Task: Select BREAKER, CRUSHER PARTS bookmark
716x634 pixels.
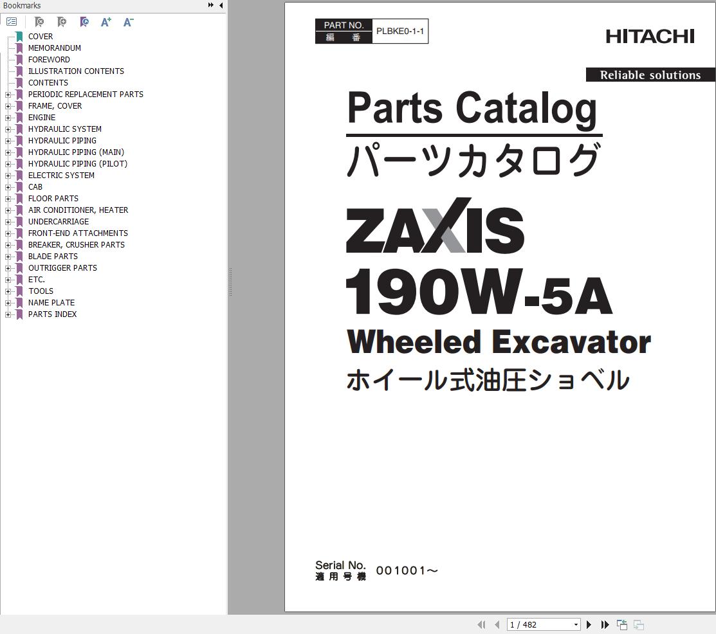Action: click(x=77, y=244)
